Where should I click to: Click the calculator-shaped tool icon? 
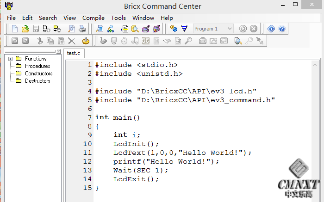point(156,41)
